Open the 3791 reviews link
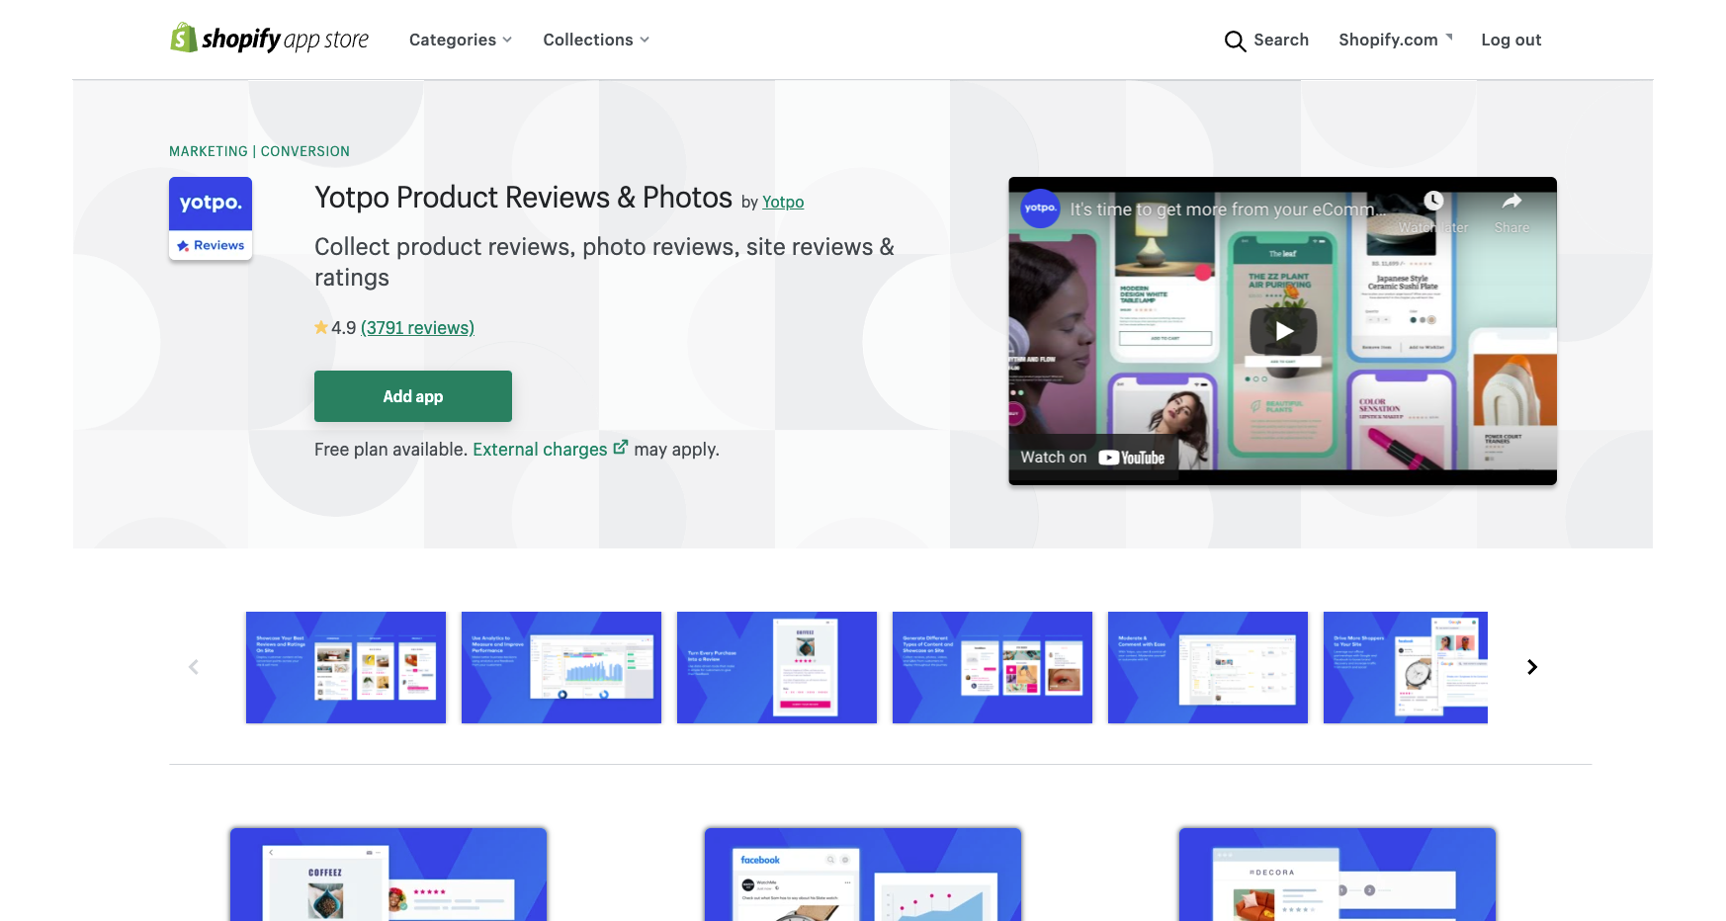The height and width of the screenshot is (921, 1726). 417,327
